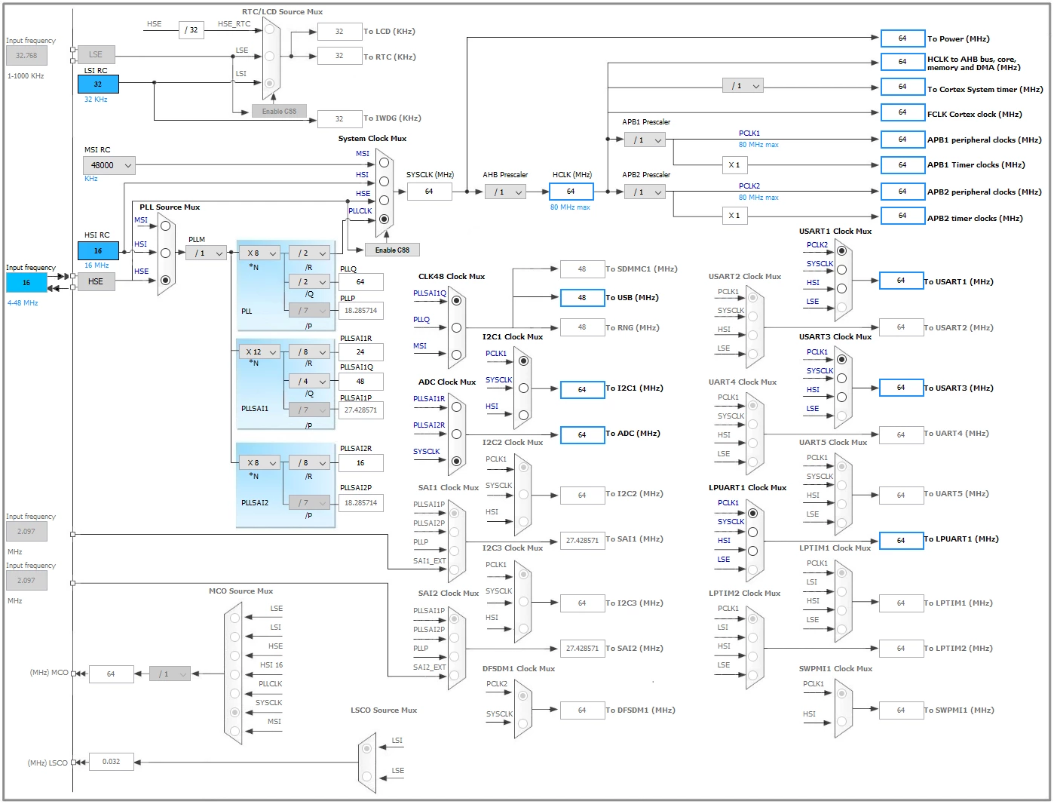Open Cortex System timer divider dropdown
The height and width of the screenshot is (804, 1054).
click(743, 86)
